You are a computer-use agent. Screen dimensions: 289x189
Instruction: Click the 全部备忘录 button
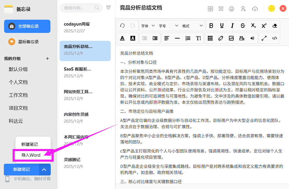point(27,26)
